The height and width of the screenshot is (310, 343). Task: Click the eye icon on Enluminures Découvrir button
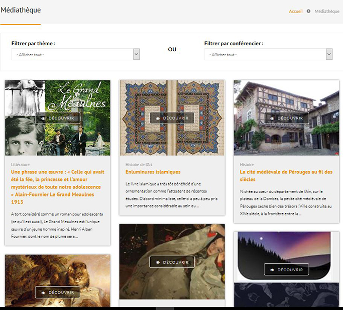158,119
